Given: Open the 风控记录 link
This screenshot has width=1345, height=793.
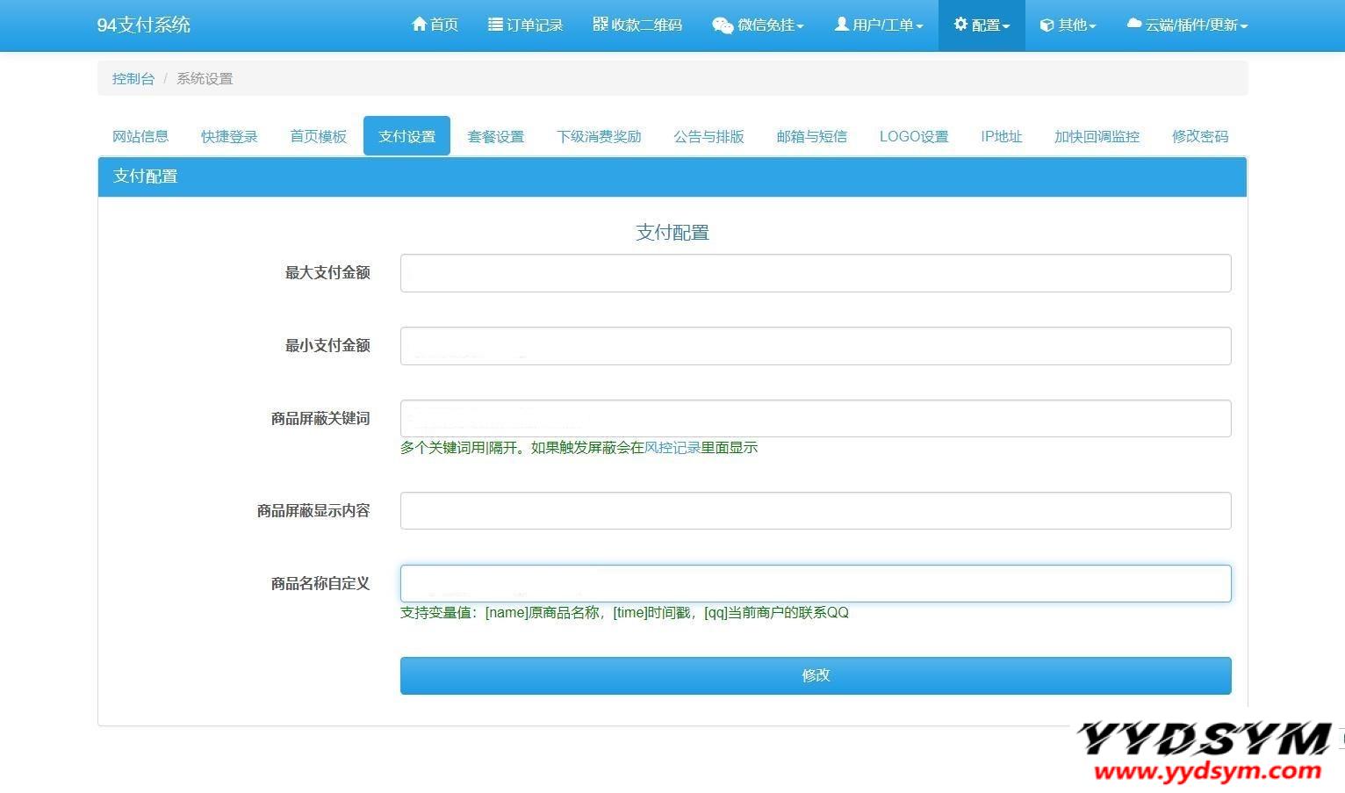Looking at the screenshot, I should tap(672, 448).
